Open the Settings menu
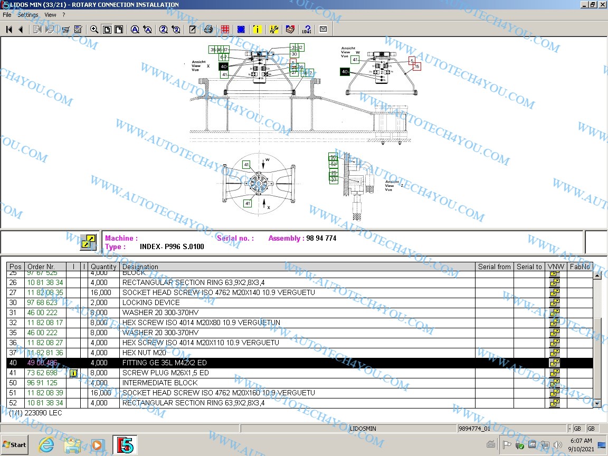The height and width of the screenshot is (456, 608). (x=28, y=15)
